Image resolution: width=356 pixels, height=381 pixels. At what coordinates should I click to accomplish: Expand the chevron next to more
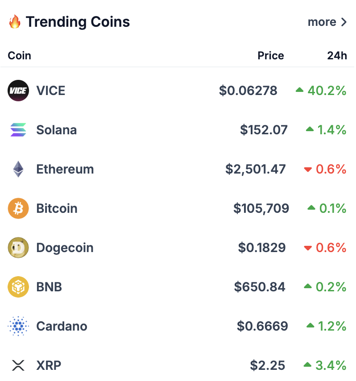(344, 22)
